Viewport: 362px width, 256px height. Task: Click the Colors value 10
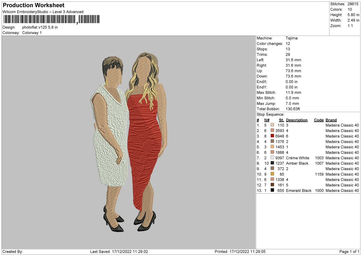(349, 10)
